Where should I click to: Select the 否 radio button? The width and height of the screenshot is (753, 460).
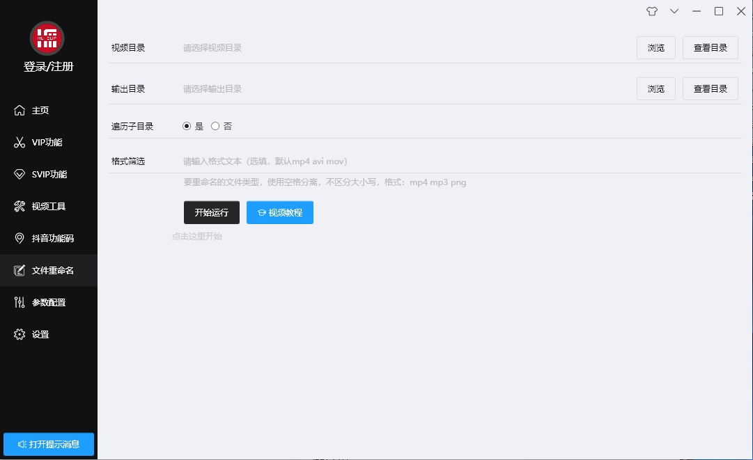215,127
